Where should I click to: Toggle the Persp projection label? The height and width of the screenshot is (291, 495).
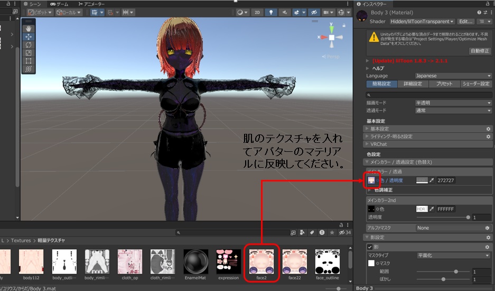[331, 57]
